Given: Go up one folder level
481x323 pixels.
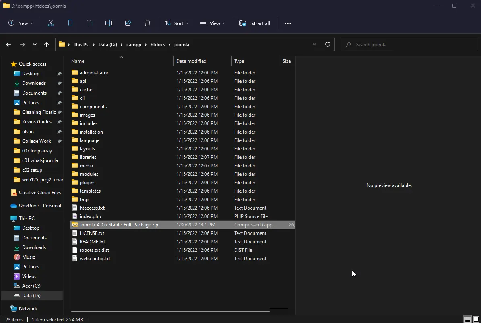Looking at the screenshot, I should [x=47, y=45].
